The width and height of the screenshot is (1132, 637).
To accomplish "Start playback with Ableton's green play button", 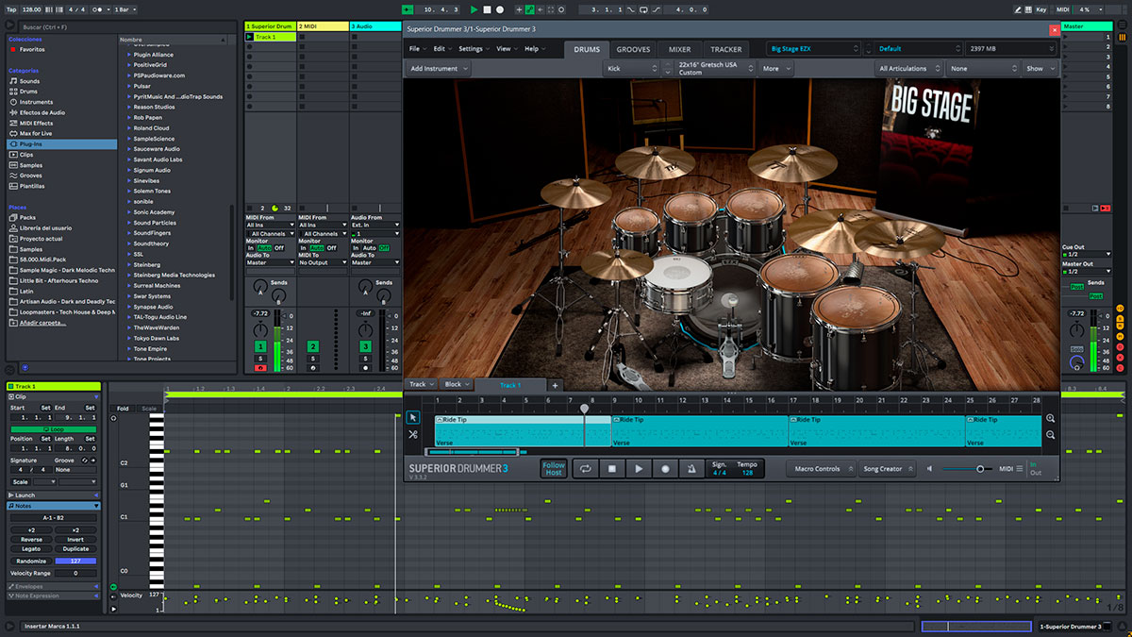I will tap(474, 9).
